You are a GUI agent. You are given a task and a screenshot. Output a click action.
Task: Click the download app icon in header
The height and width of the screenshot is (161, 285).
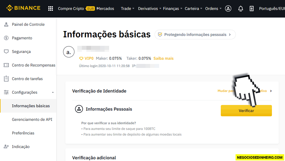coord(251,8)
